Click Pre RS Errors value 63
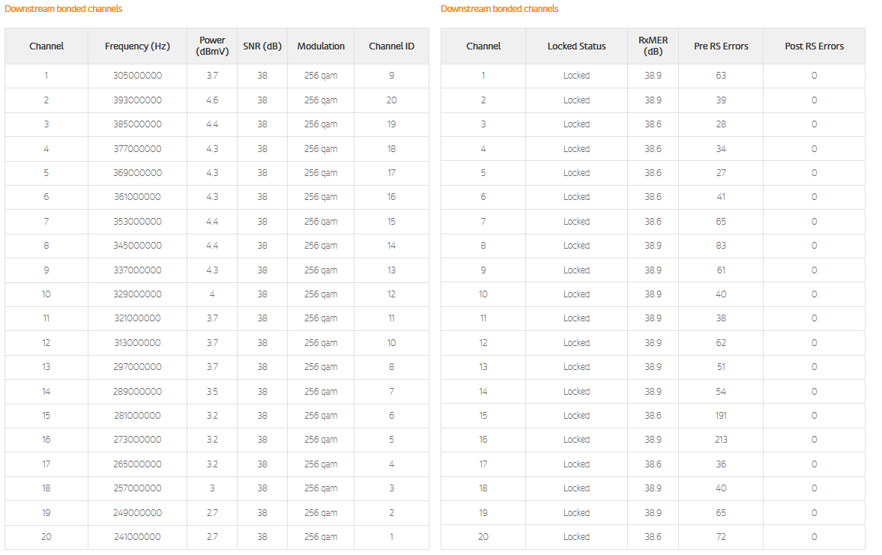 [721, 76]
